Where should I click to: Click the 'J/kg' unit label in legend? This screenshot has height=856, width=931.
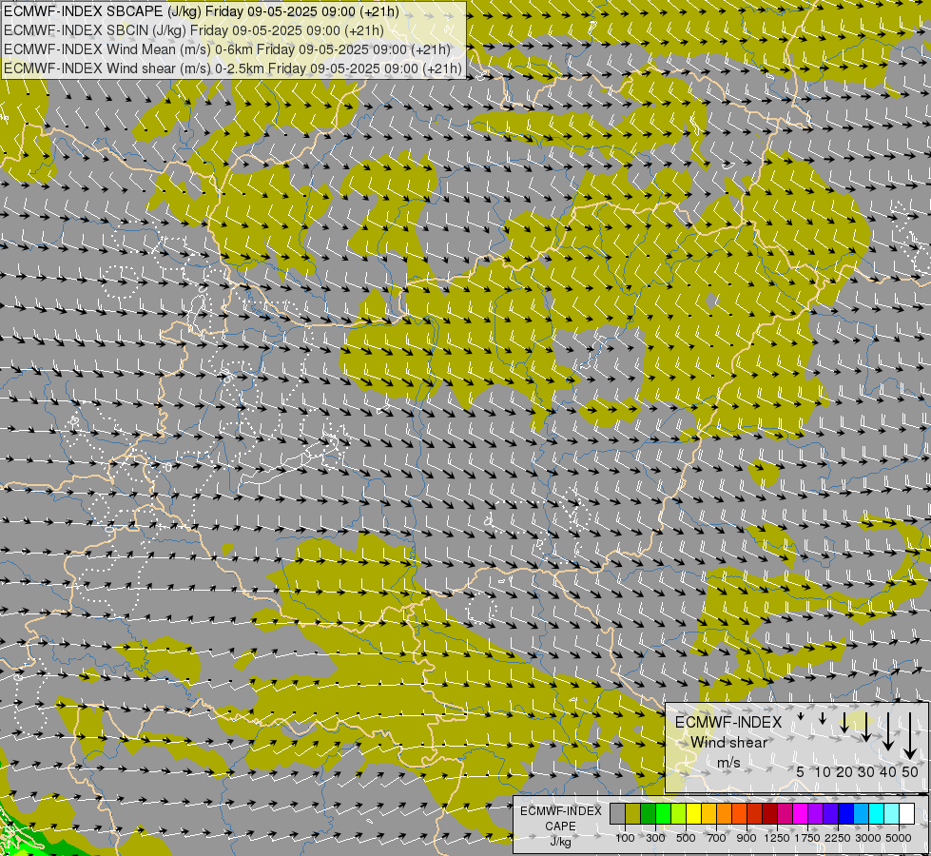560,843
